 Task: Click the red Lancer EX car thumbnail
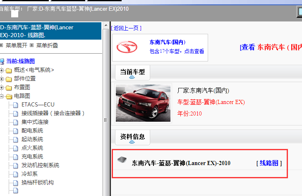(x=143, y=103)
